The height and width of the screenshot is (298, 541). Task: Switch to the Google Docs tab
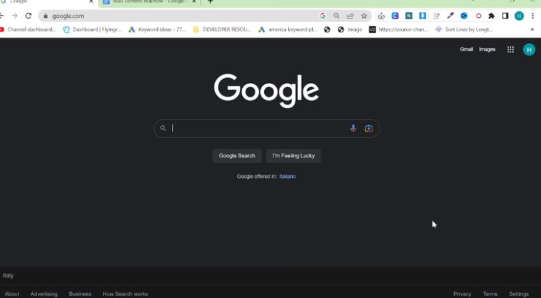[149, 2]
